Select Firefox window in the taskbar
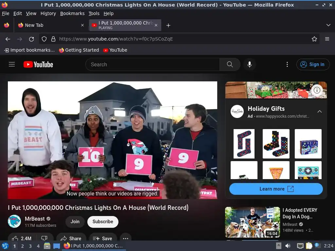 pos(94,246)
